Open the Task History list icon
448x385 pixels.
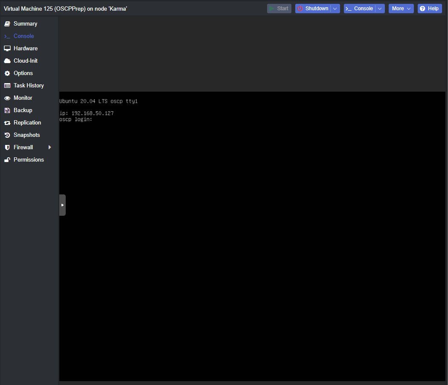click(x=7, y=86)
